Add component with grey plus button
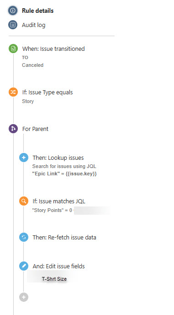The image size is (174, 315). (x=24, y=297)
